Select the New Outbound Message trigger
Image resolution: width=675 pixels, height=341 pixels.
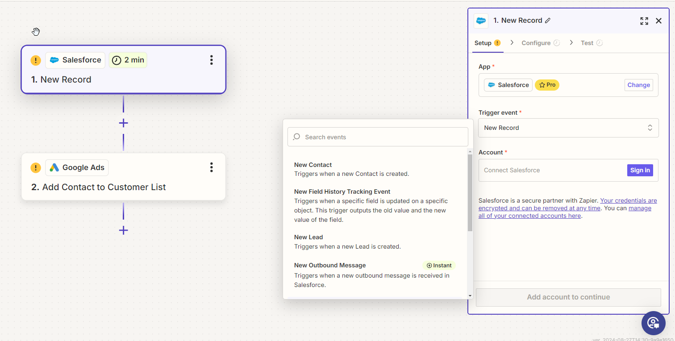point(375,275)
